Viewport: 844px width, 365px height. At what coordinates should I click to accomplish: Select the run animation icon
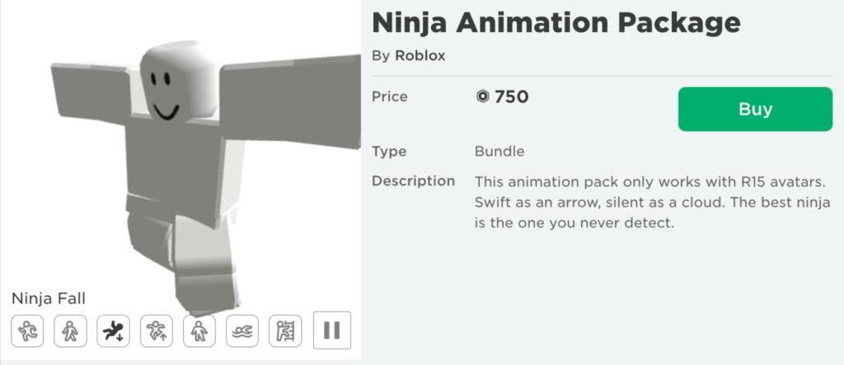[x=27, y=330]
